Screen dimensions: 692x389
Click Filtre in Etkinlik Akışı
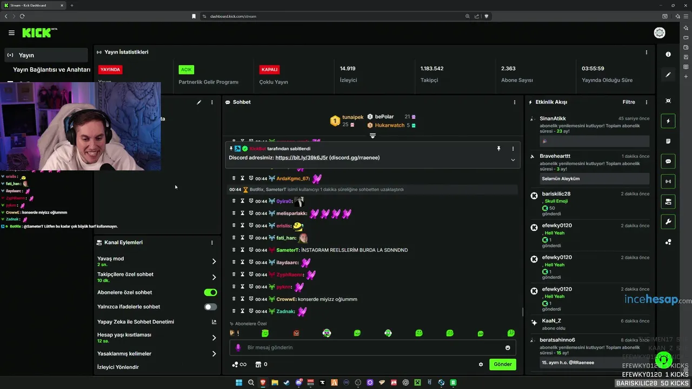(x=629, y=102)
